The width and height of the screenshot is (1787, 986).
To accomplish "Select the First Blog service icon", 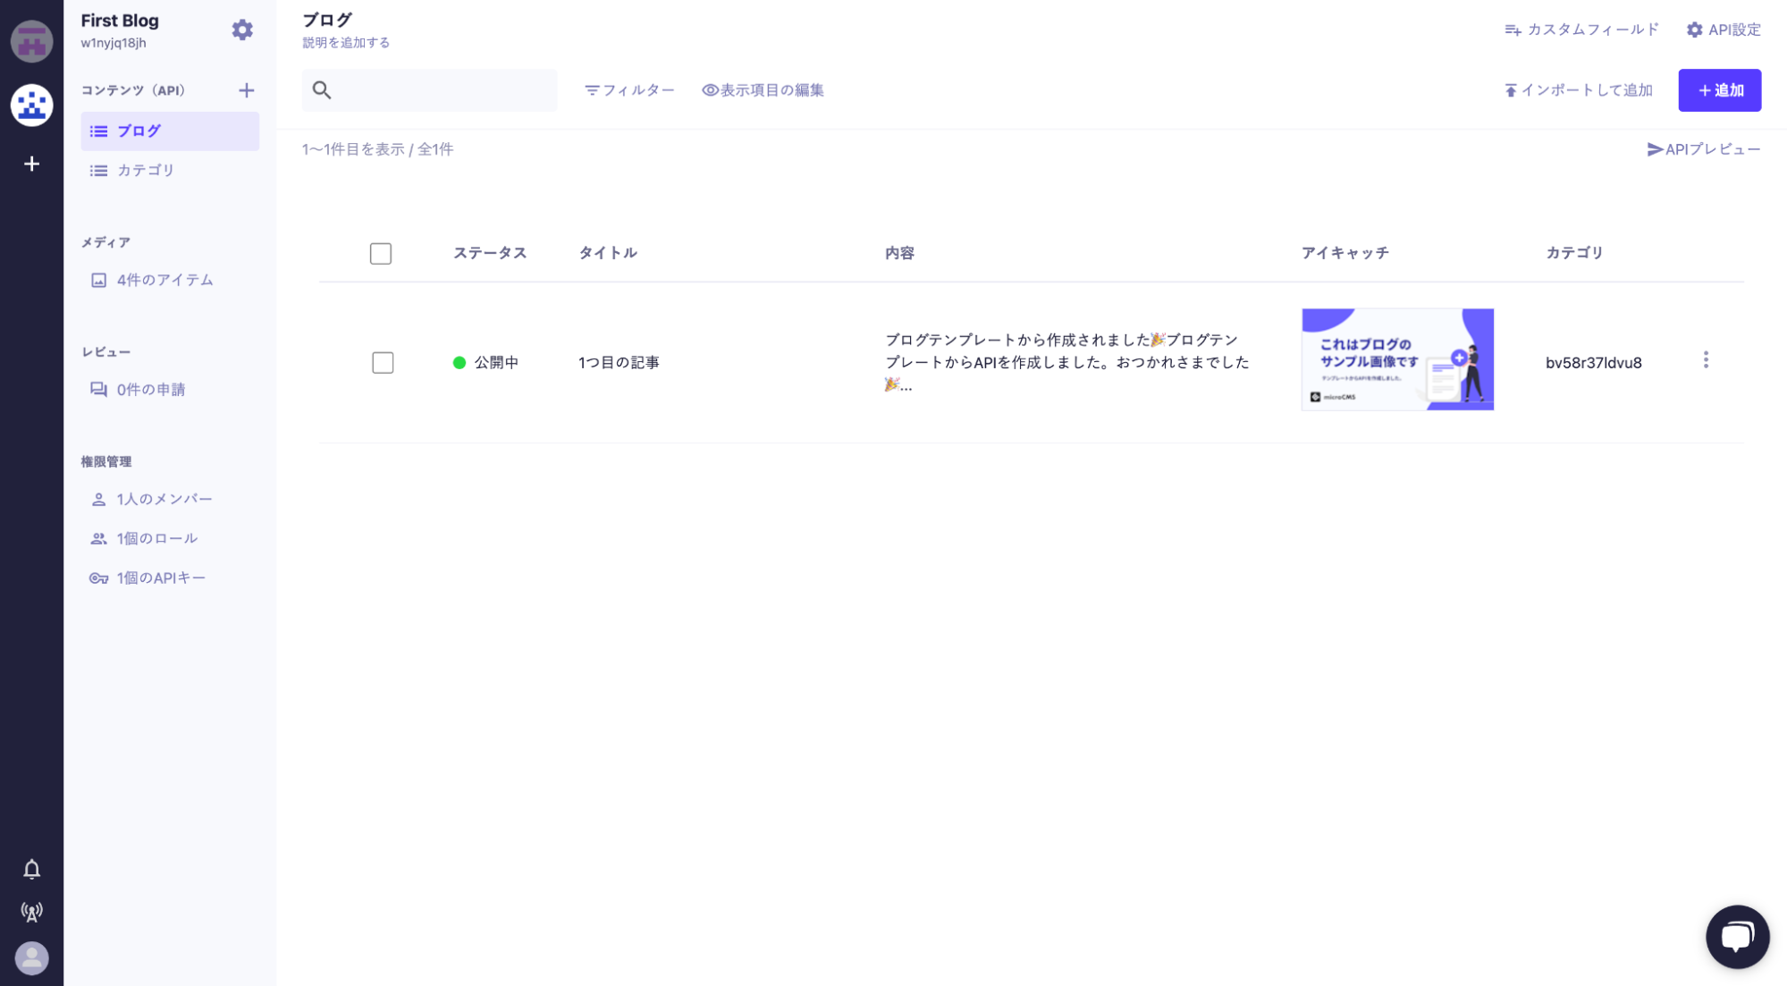I will click(x=31, y=105).
